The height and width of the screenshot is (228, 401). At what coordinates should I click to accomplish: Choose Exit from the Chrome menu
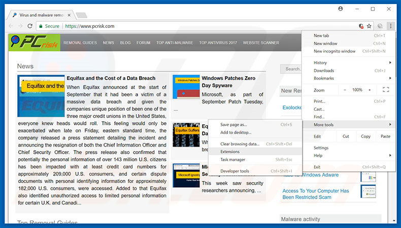pos(349,167)
